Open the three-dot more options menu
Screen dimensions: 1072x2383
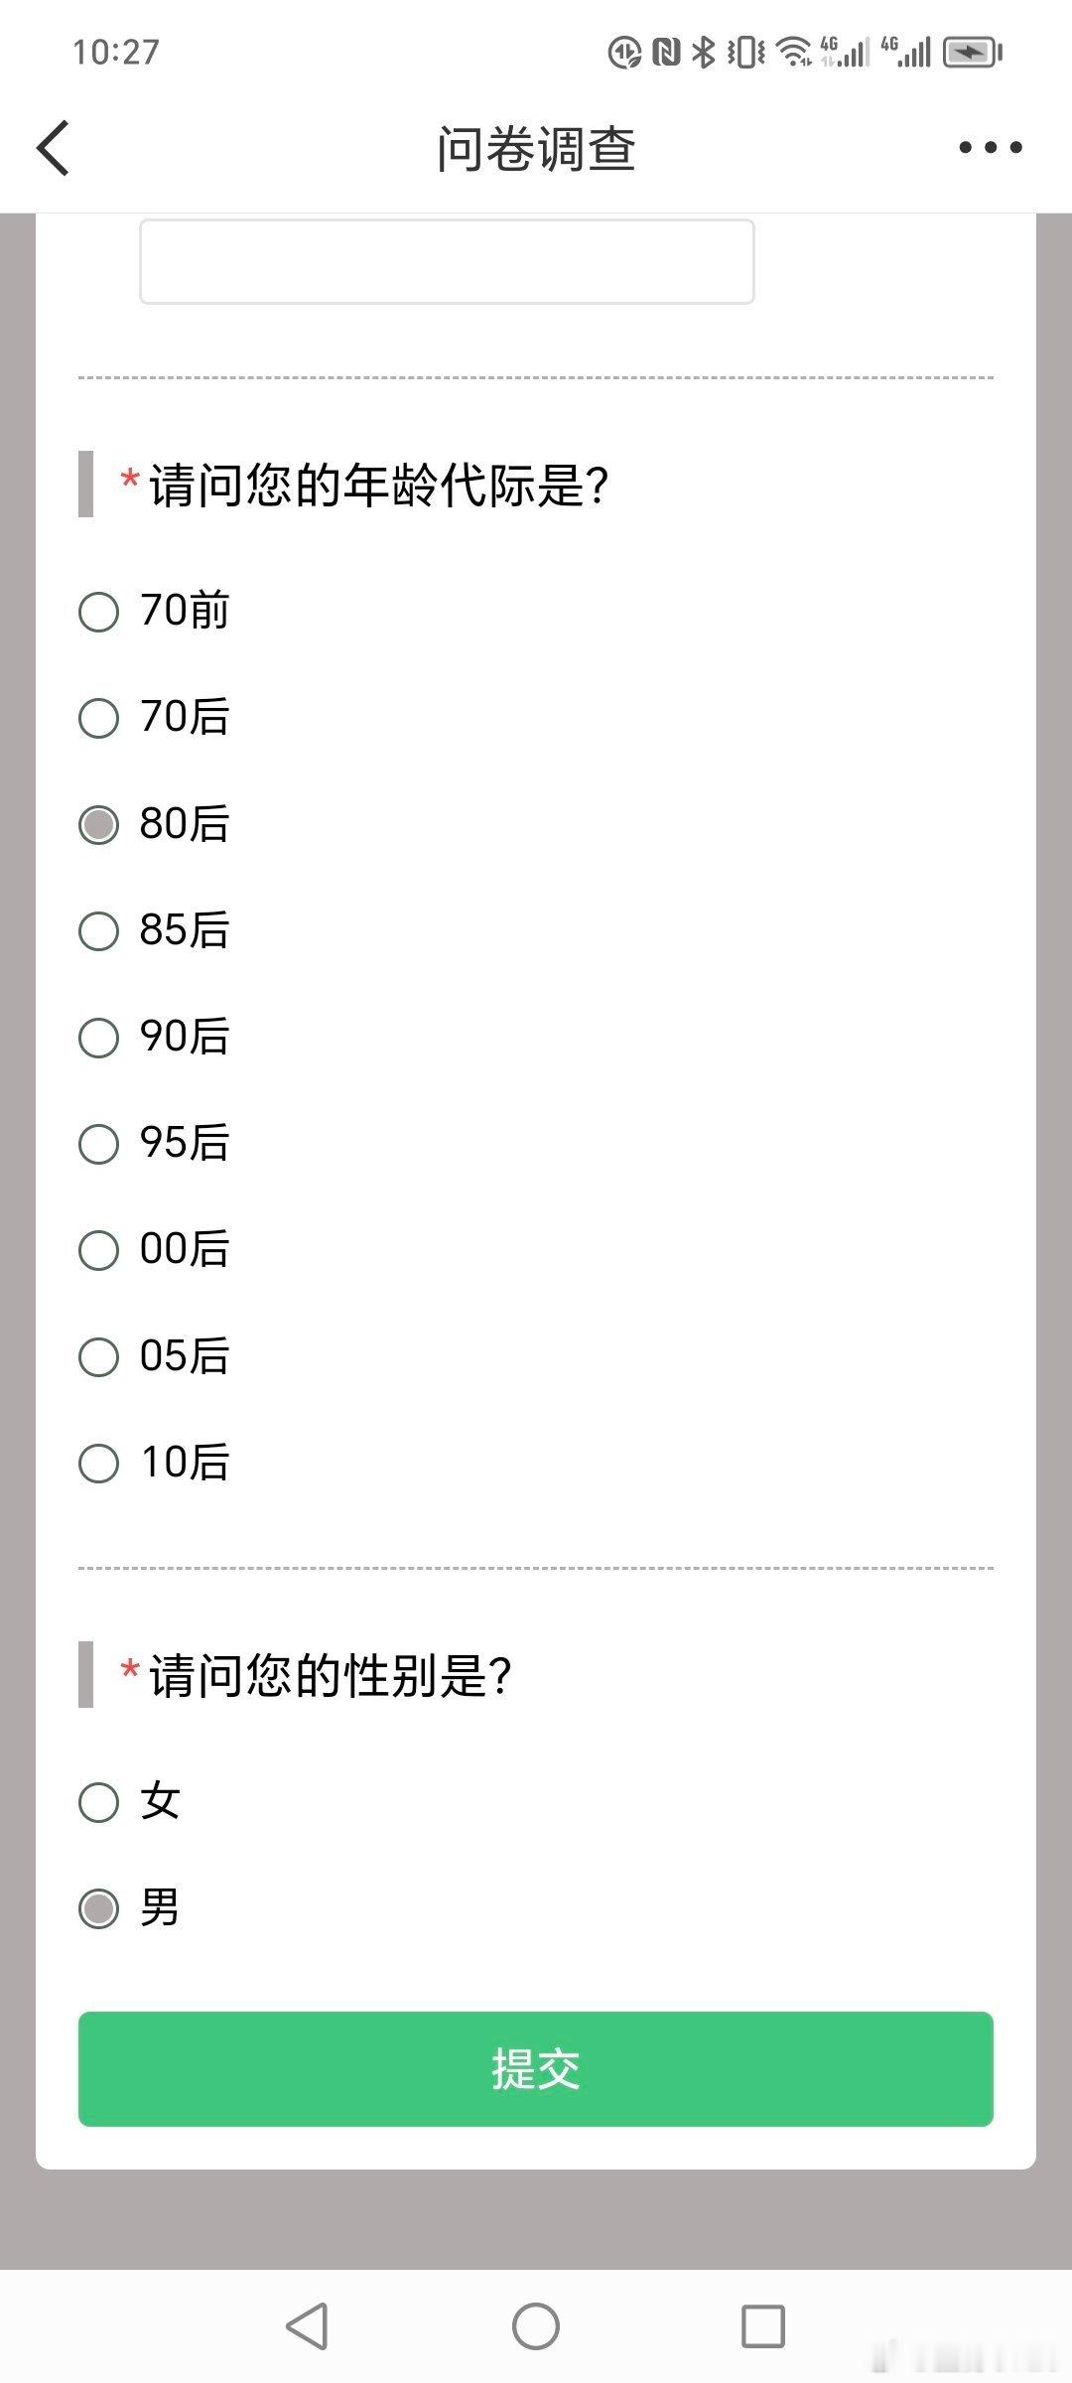[990, 148]
